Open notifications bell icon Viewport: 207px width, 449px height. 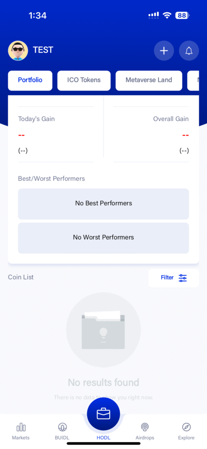pos(189,51)
